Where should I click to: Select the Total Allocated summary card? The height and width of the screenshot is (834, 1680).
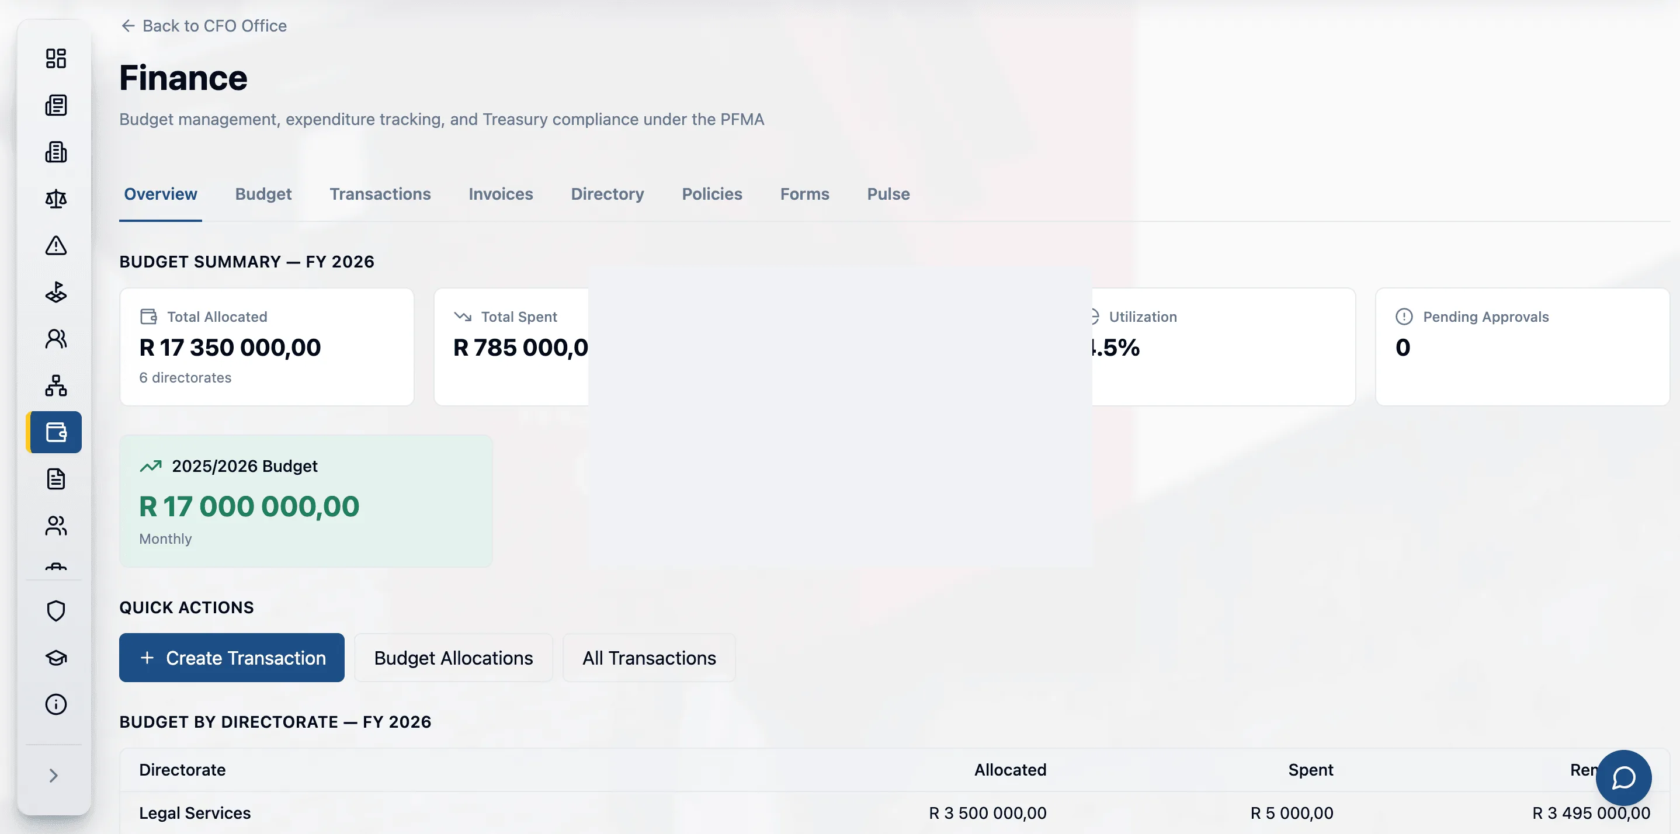pos(267,347)
